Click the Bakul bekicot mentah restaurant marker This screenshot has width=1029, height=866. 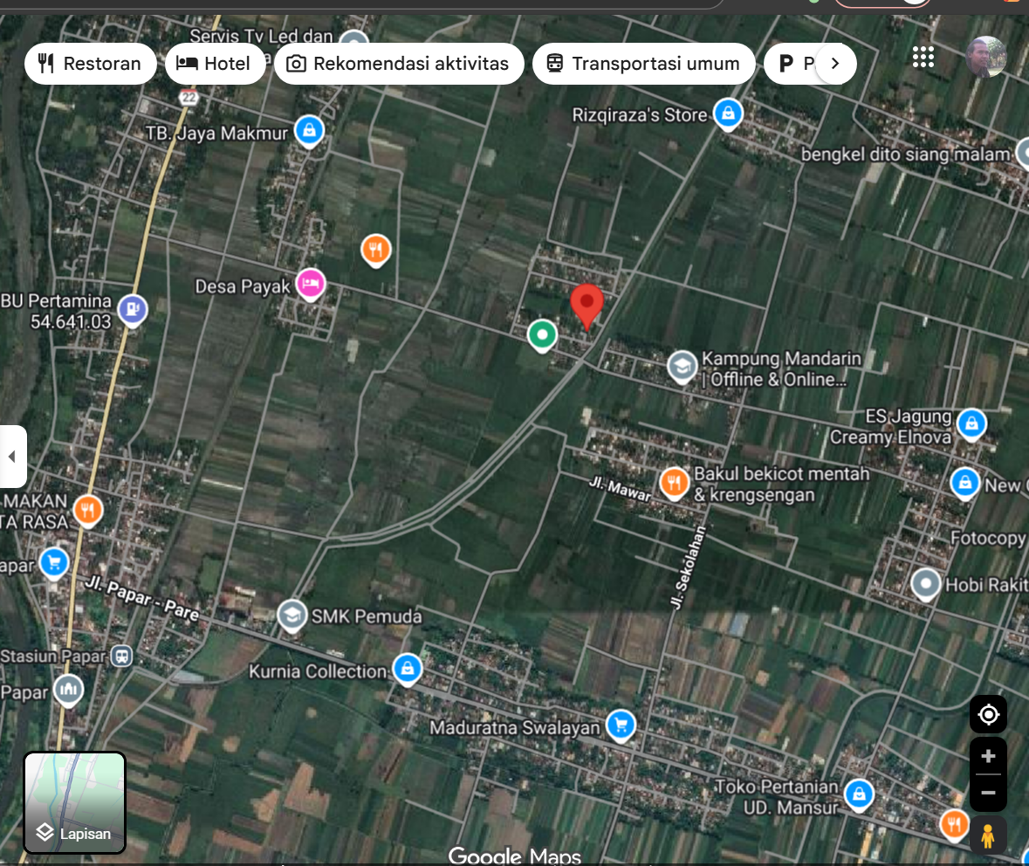(x=674, y=482)
